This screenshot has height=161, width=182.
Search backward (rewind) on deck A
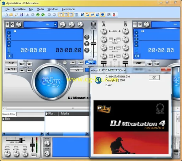click(x=22, y=70)
